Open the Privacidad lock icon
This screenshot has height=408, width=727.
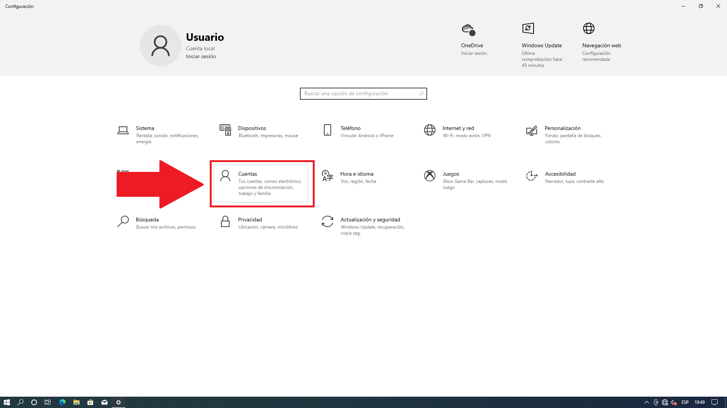(225, 221)
